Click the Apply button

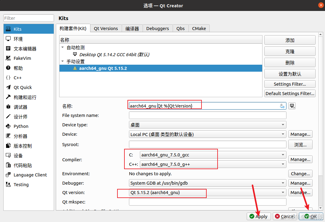pyautogui.click(x=259, y=217)
